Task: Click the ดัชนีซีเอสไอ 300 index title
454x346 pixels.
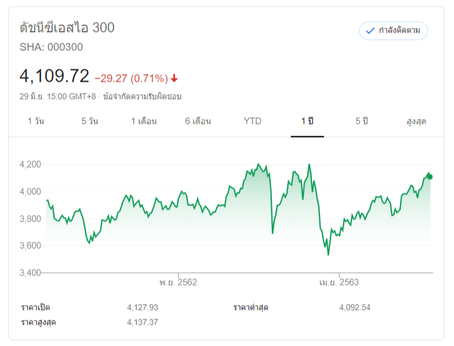Action: pyautogui.click(x=67, y=28)
